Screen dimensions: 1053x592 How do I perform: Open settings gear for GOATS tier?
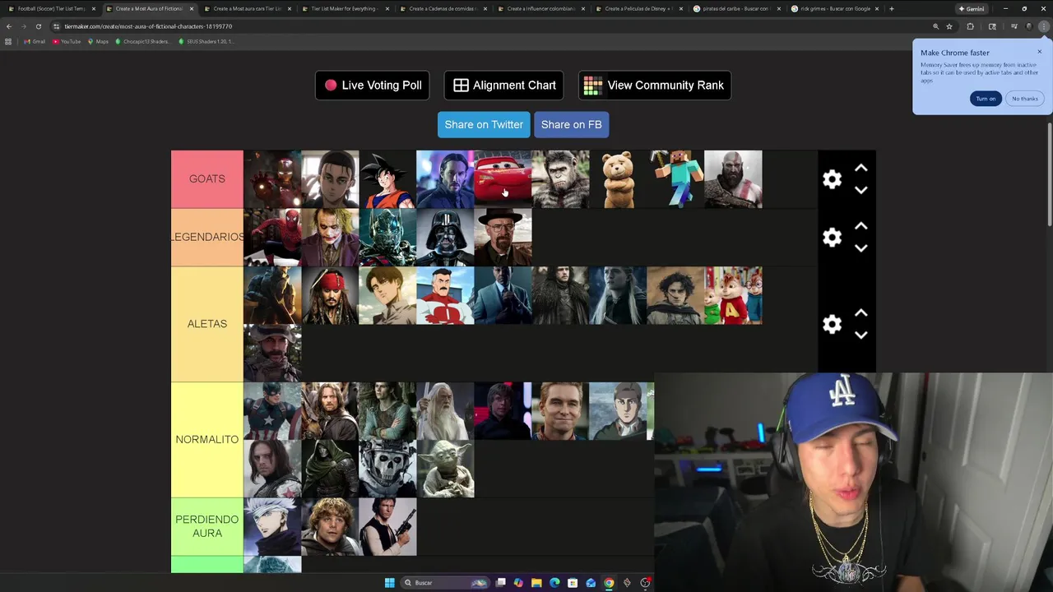pyautogui.click(x=832, y=179)
